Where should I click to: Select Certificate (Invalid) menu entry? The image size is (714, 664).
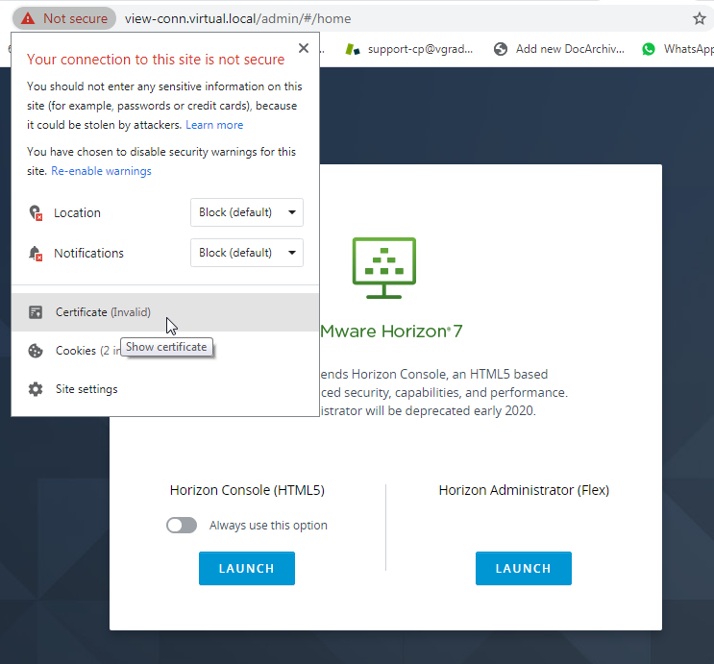click(x=103, y=312)
